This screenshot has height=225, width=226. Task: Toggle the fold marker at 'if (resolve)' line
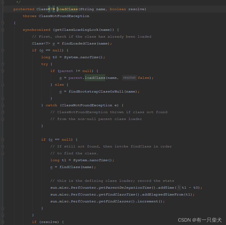coord(3,222)
